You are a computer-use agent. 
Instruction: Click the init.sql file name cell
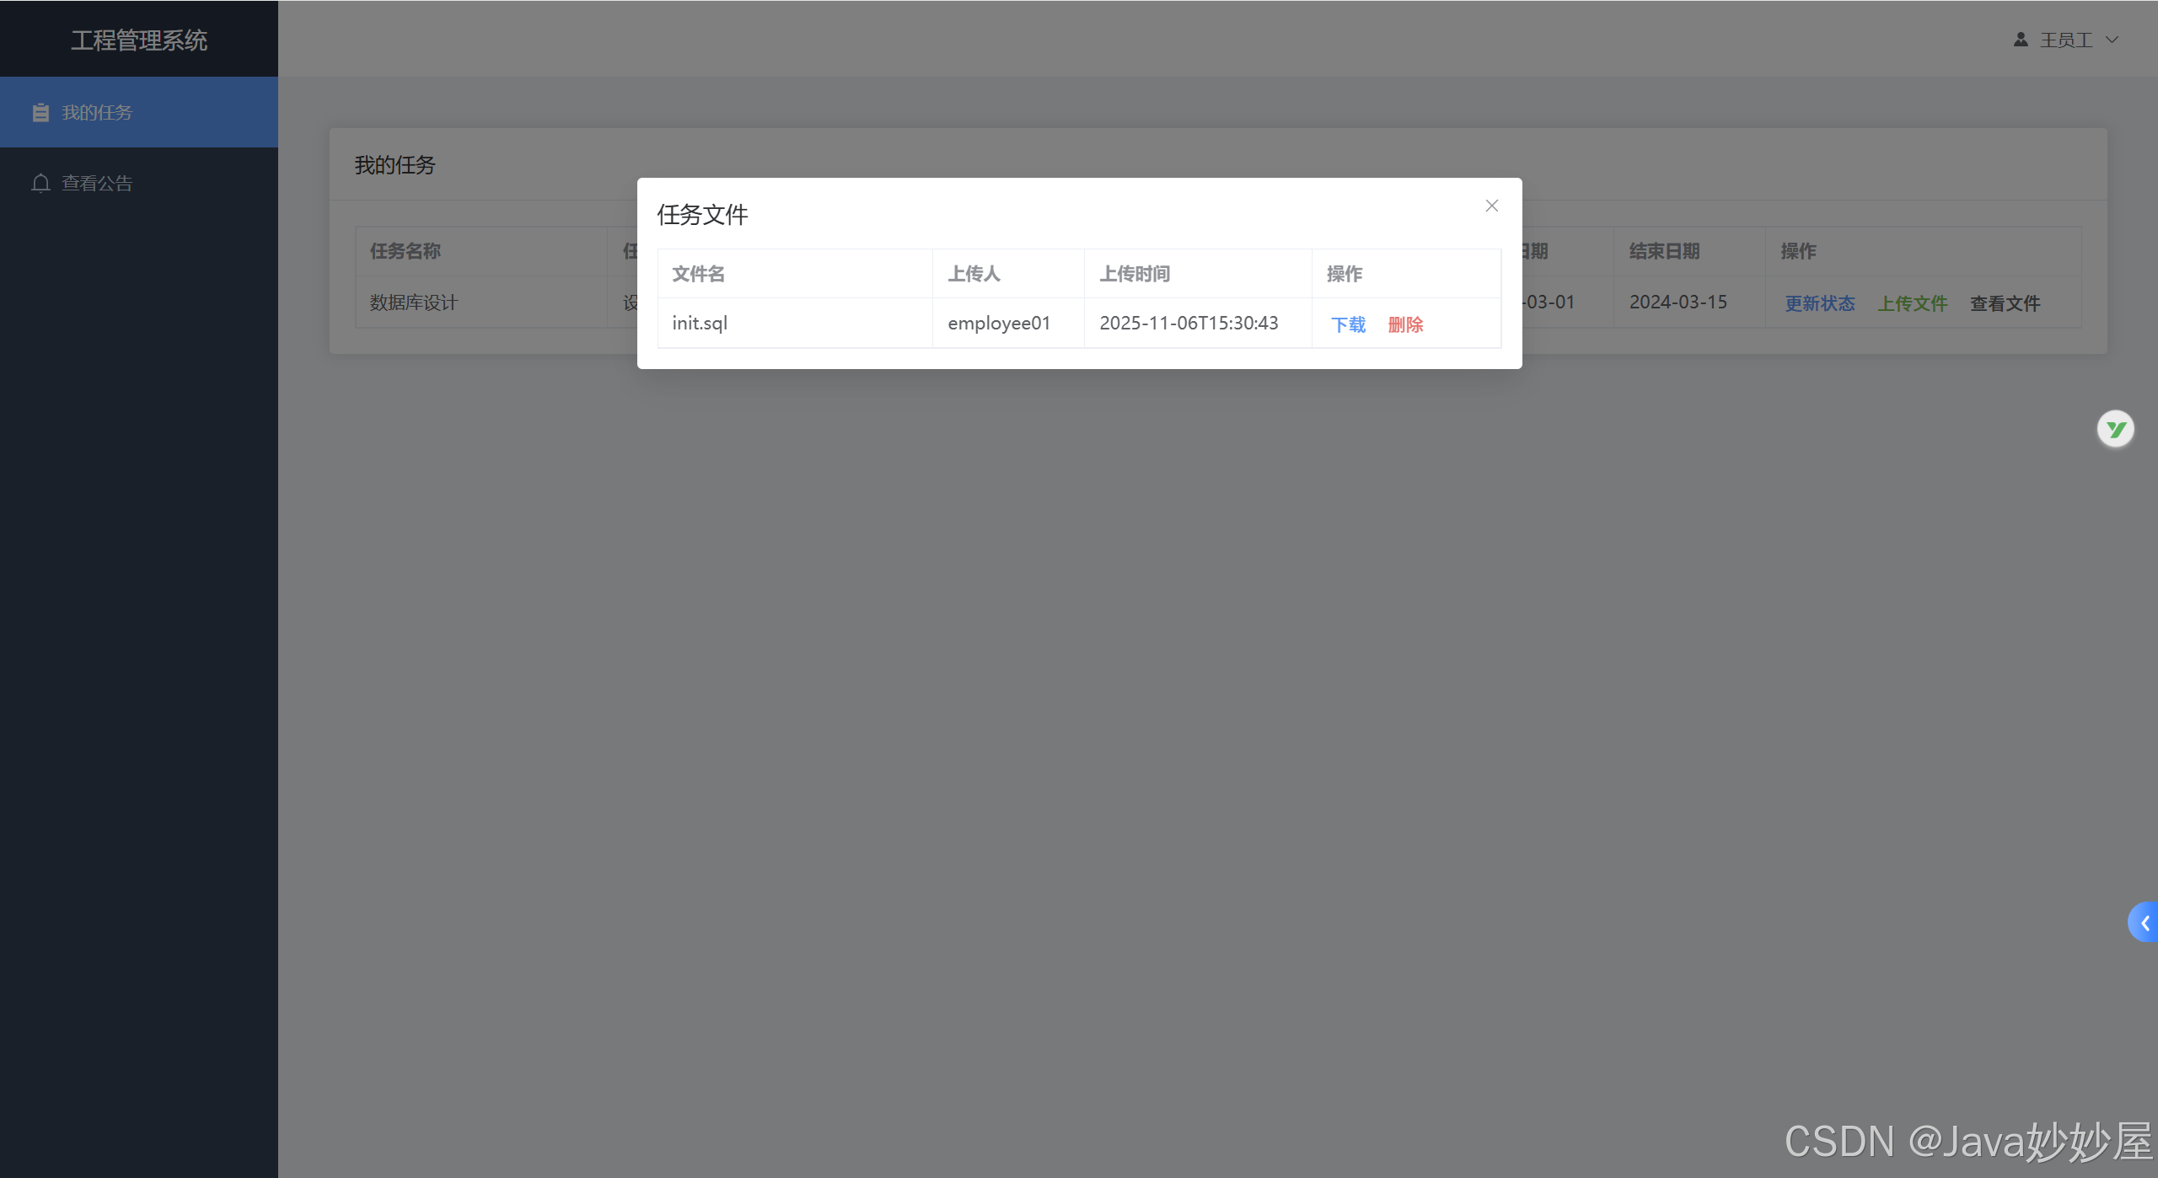coord(795,323)
